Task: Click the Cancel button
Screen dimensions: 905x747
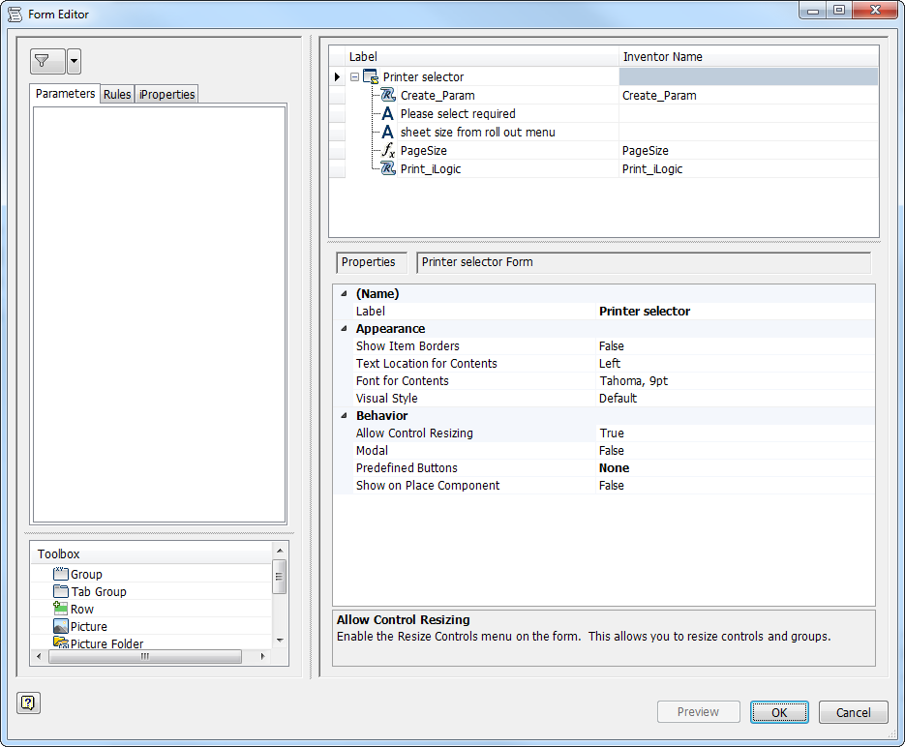Action: click(x=853, y=712)
